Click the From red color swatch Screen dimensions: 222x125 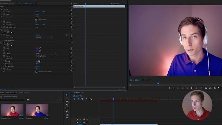pyautogui.click(x=37, y=48)
